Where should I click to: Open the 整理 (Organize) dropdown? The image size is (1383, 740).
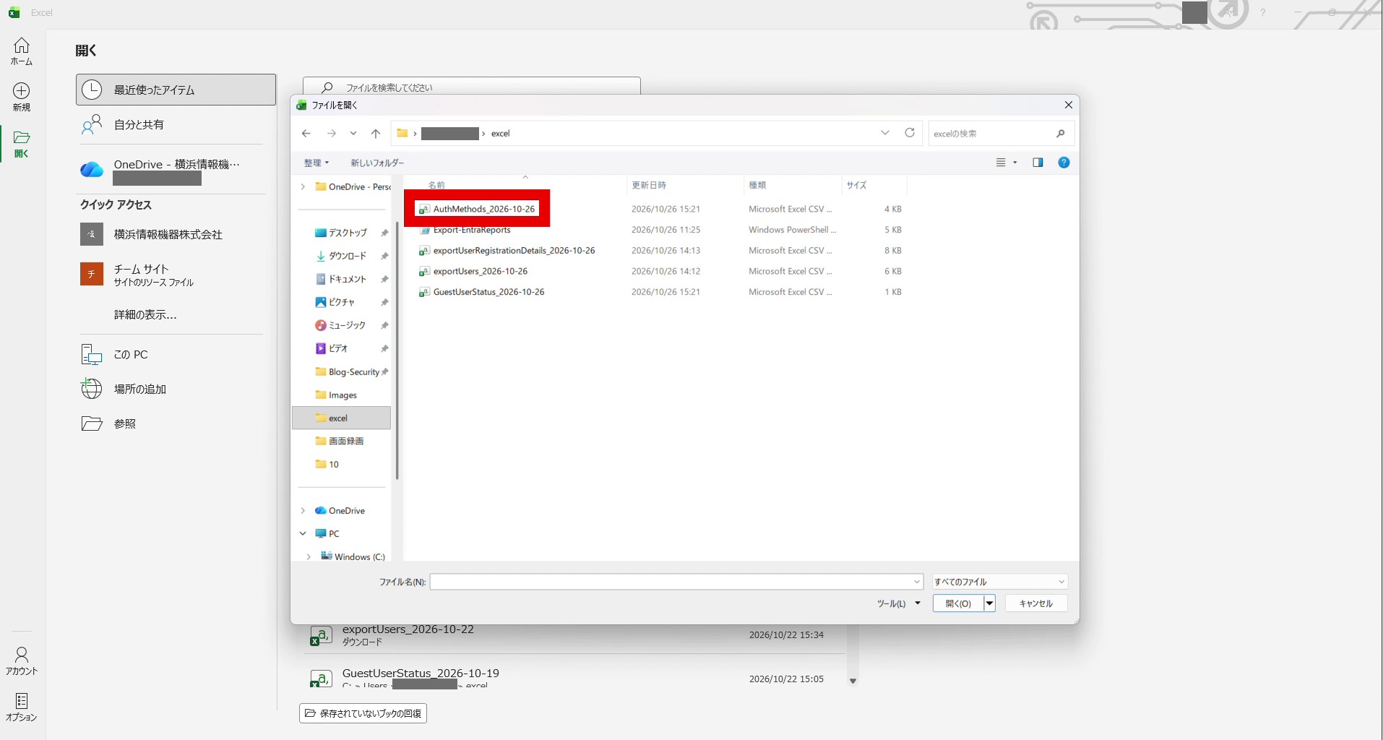[x=316, y=163]
